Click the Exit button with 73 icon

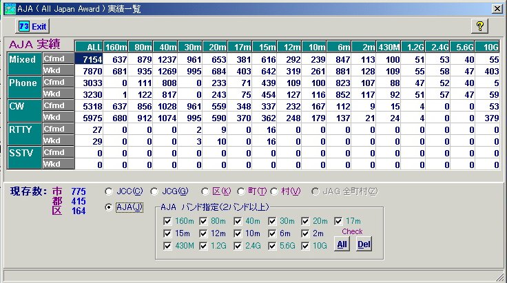32,26
